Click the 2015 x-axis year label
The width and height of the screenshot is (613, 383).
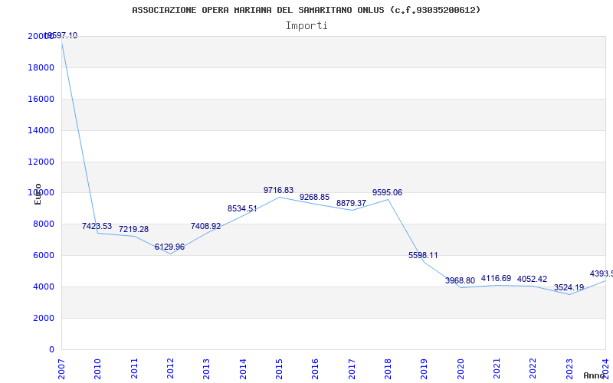click(x=279, y=369)
